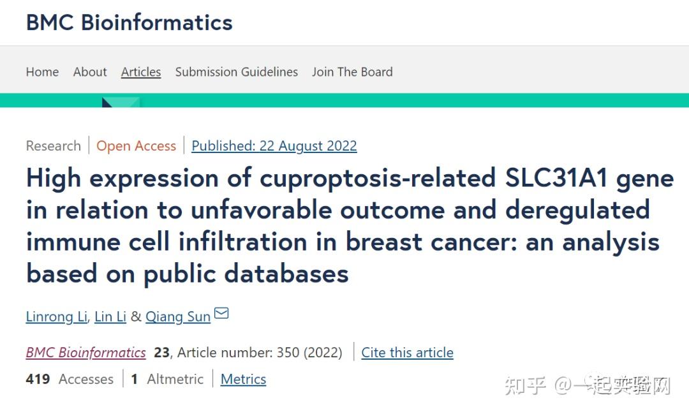Viewport: 689px width, 414px height.
Task: Open the Metrics link
Action: (x=243, y=379)
